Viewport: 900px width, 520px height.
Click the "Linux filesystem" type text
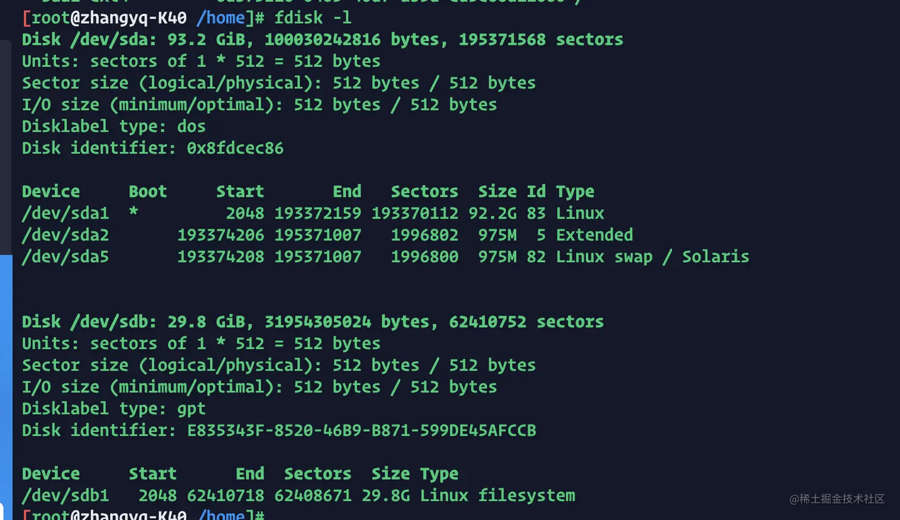pos(497,496)
